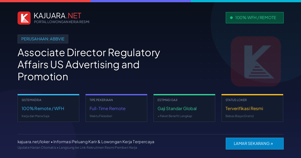Image resolution: width=301 pixels, height=158 pixels.
Task: Click the Full-Time Remote value
Action: pyautogui.click(x=107, y=109)
